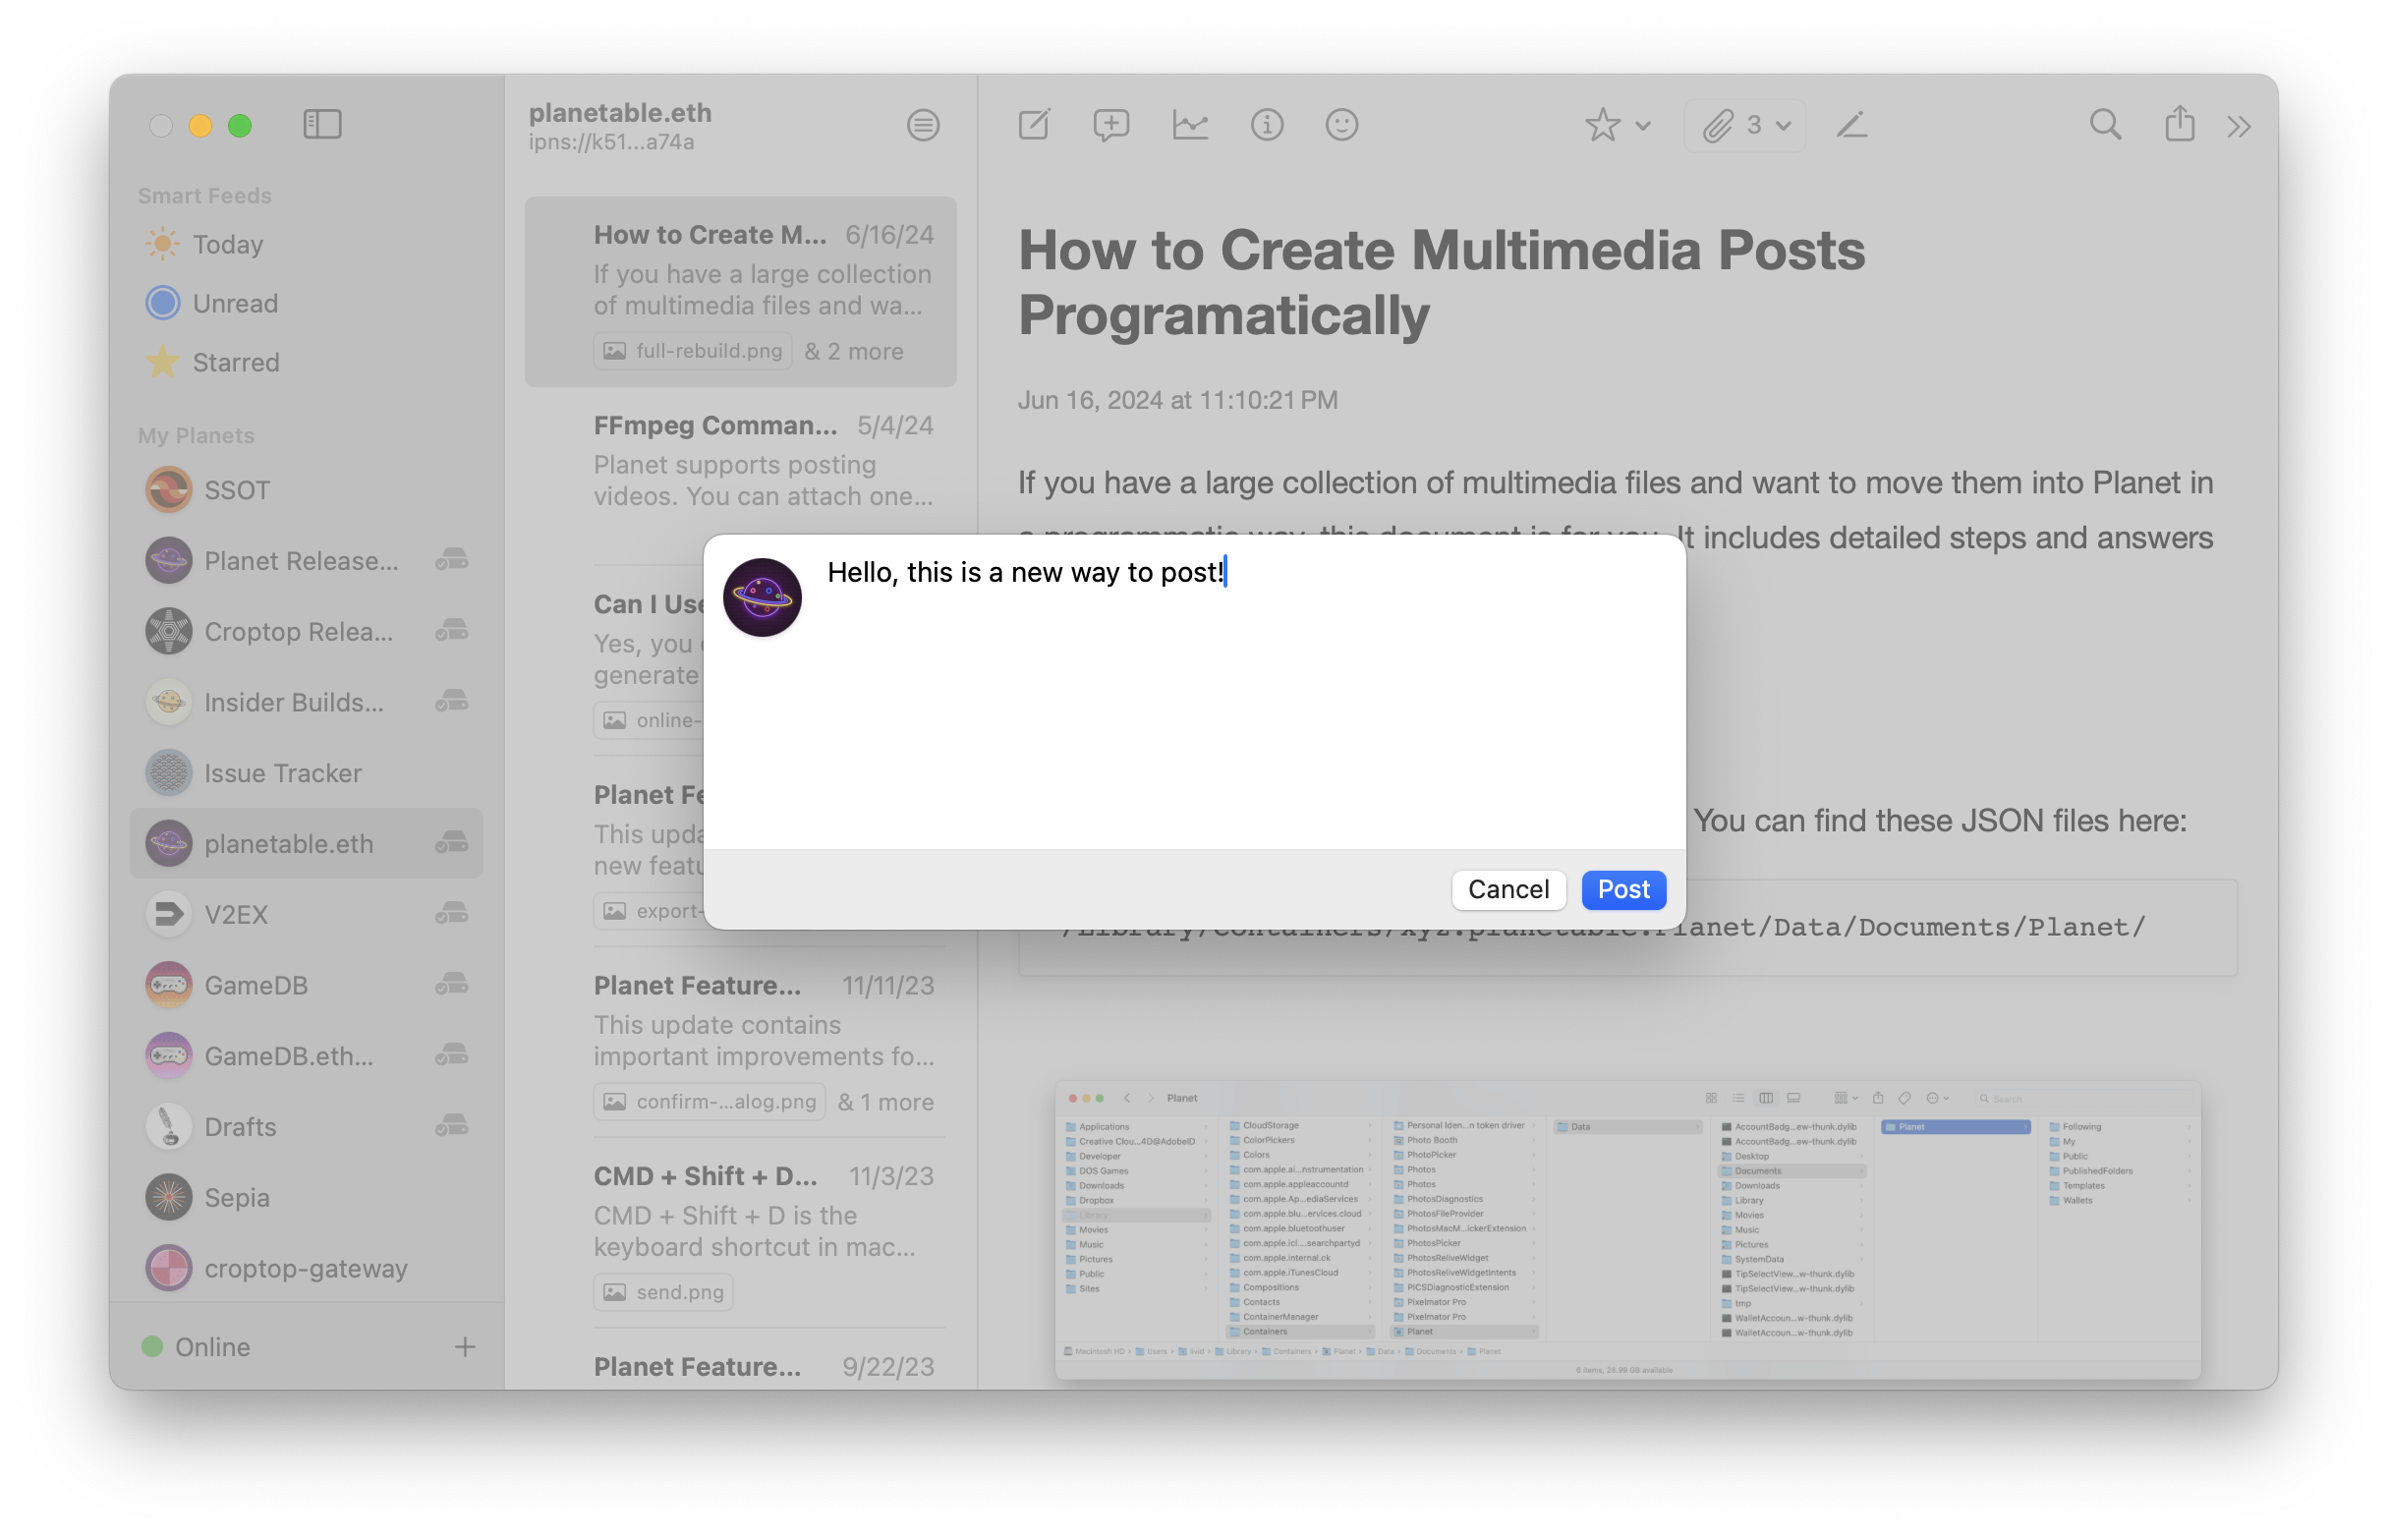Click the new article compose icon
This screenshot has width=2388, height=1535.
(1034, 126)
